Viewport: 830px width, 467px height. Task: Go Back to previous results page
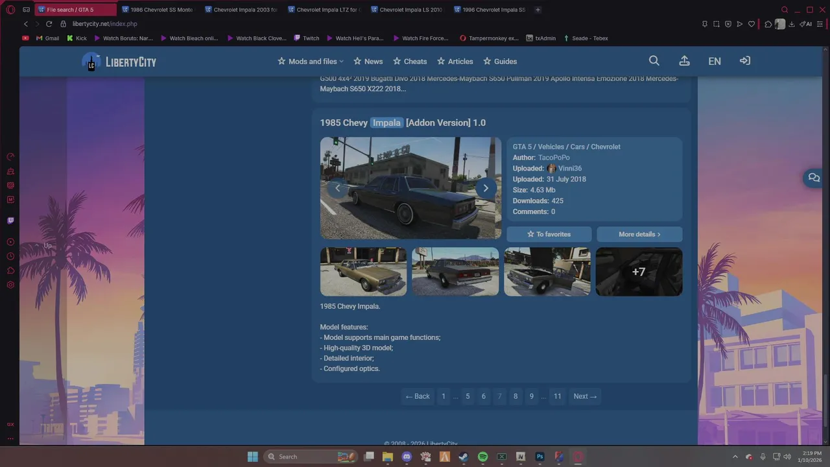pos(418,396)
